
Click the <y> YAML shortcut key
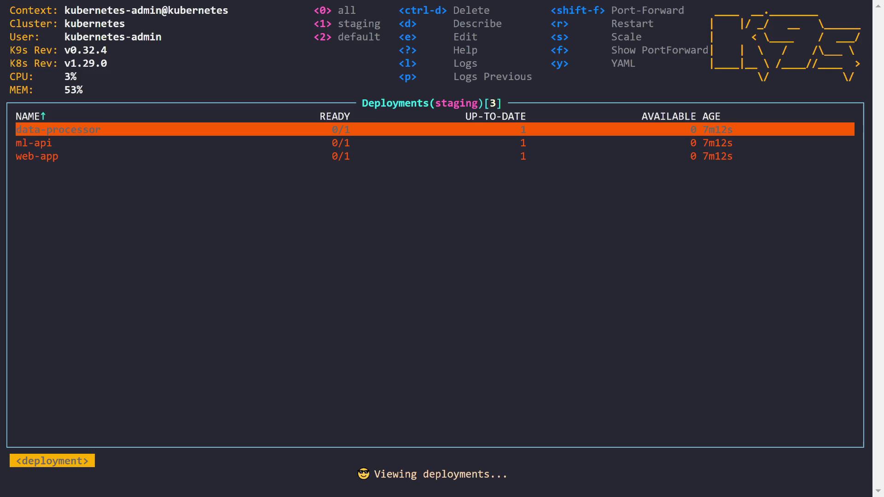[x=559, y=64]
